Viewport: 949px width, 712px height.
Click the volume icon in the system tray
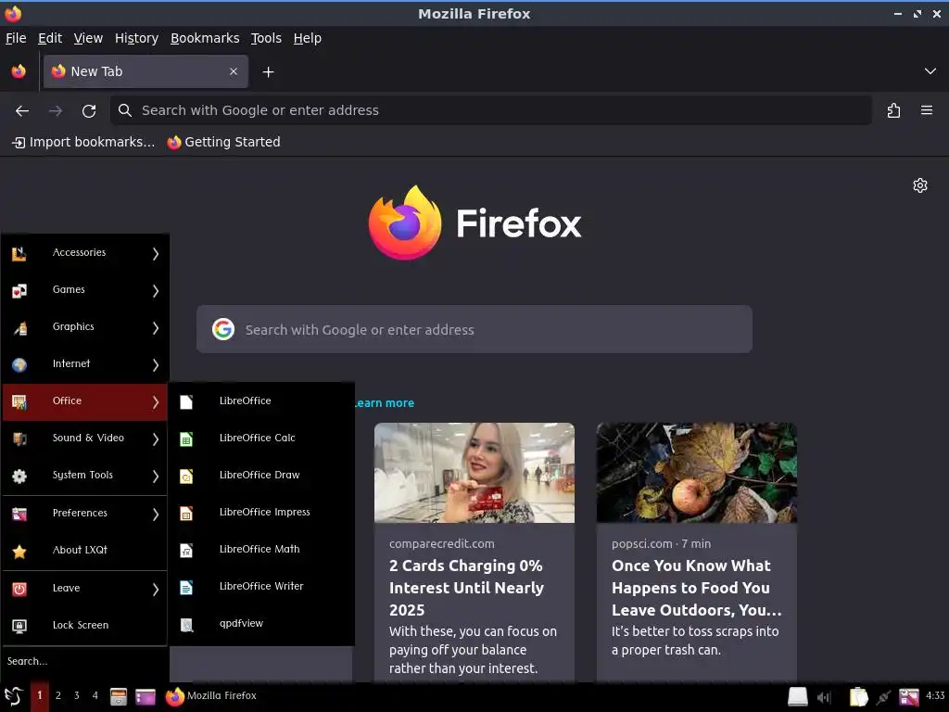point(823,697)
